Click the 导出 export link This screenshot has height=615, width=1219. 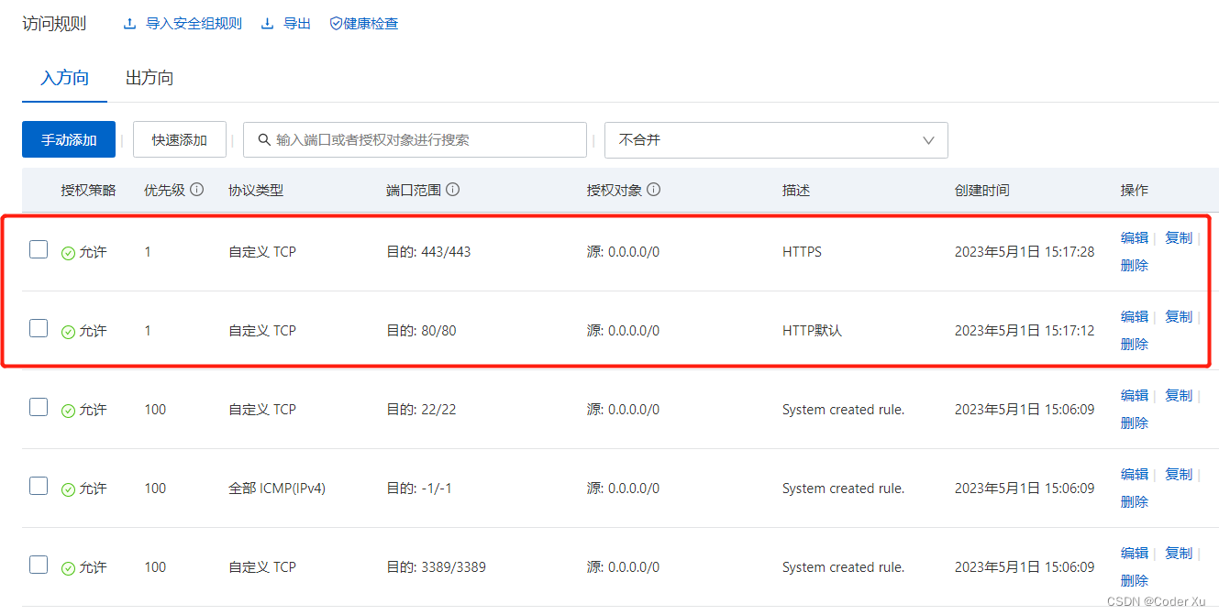point(297,24)
